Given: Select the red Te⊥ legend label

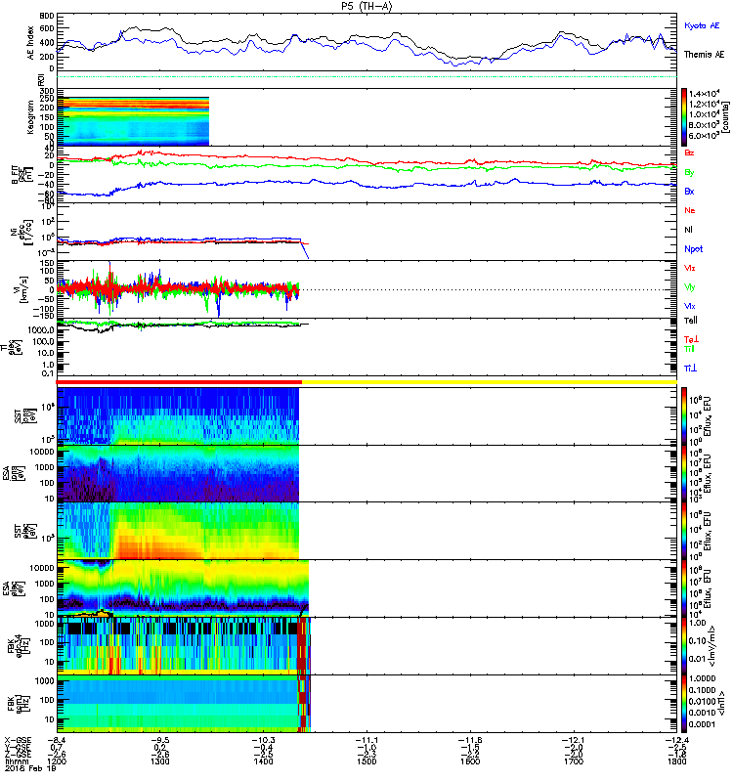Looking at the screenshot, I should (691, 339).
